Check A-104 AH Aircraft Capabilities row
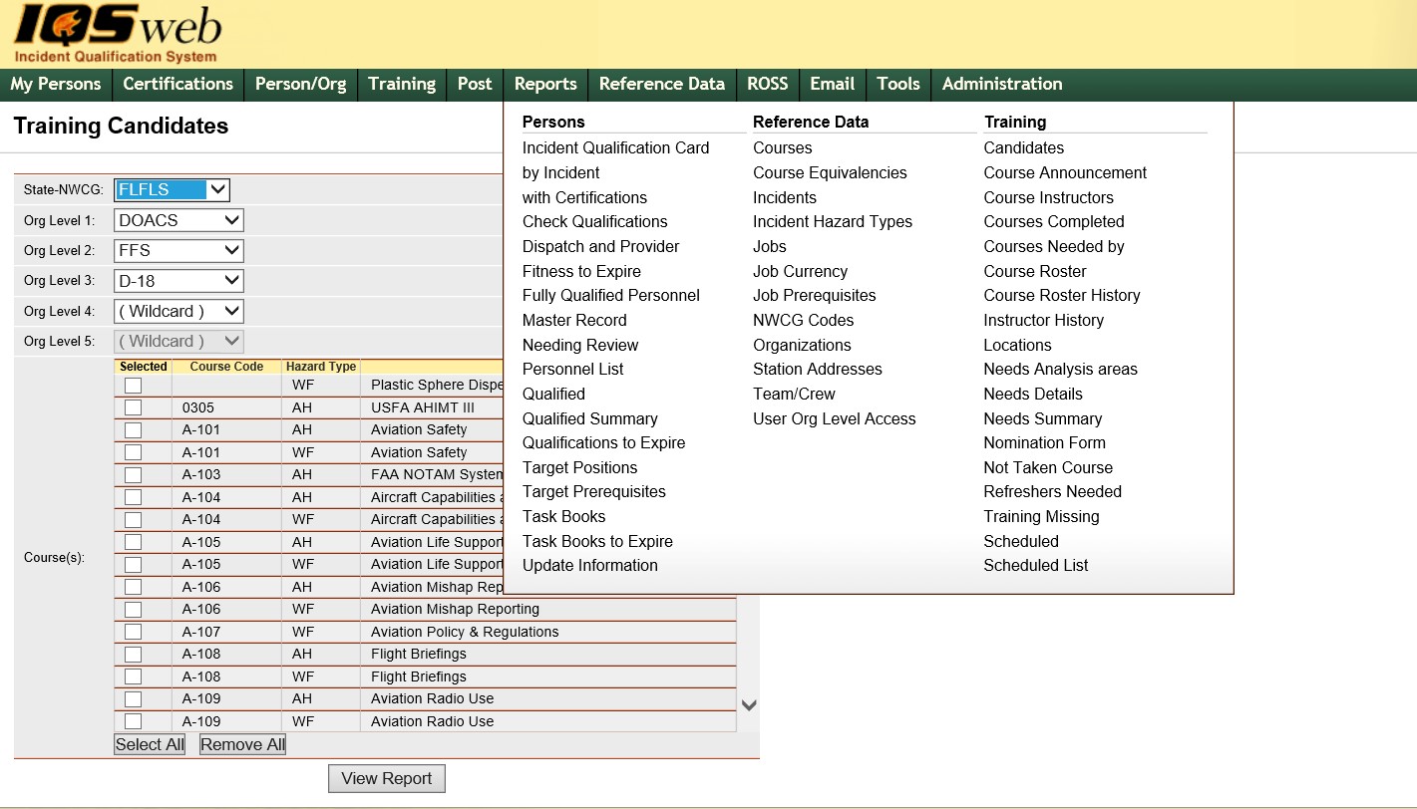The width and height of the screenshot is (1417, 809). pyautogui.click(x=133, y=497)
